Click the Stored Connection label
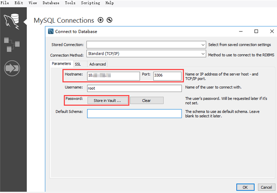Screen dimensions: 277x193 tap(67, 45)
